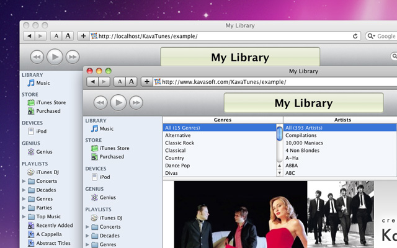Open A Cappella playlist in rear window
Screen dimensions: 397x248
click(x=45, y=234)
